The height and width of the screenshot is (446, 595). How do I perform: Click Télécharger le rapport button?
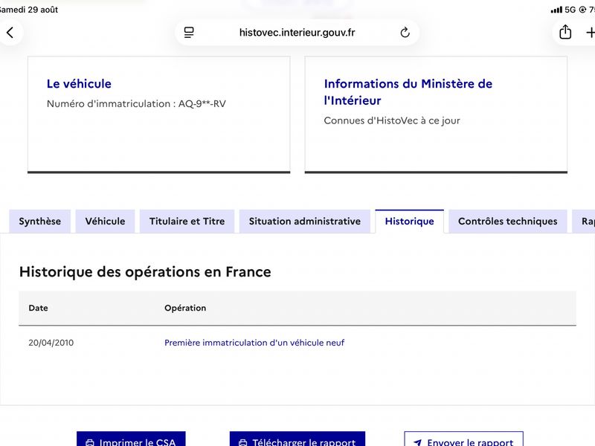click(x=297, y=439)
